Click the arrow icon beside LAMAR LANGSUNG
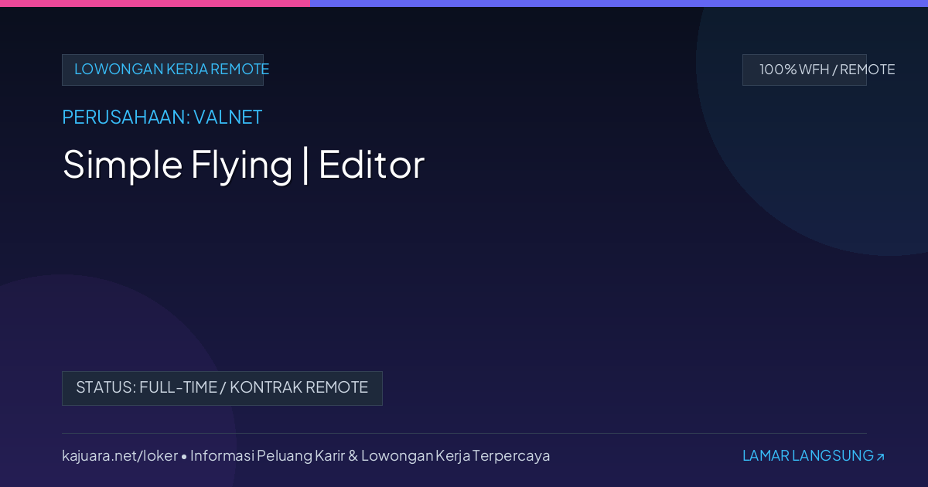Viewport: 928px width, 487px height. coord(880,457)
